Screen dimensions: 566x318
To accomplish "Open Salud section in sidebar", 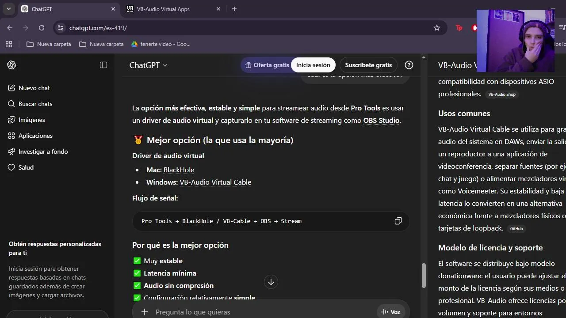I will (21, 167).
